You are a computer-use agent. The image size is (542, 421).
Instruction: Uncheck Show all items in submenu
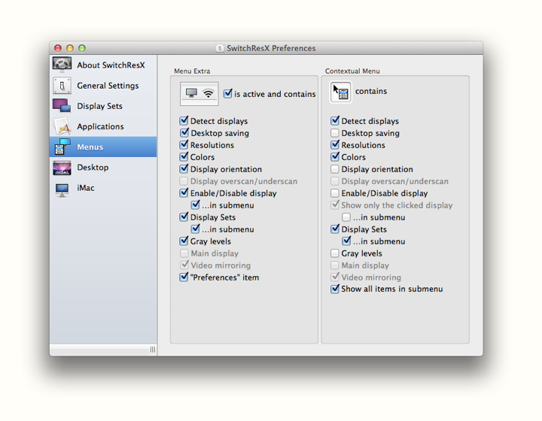click(x=334, y=289)
